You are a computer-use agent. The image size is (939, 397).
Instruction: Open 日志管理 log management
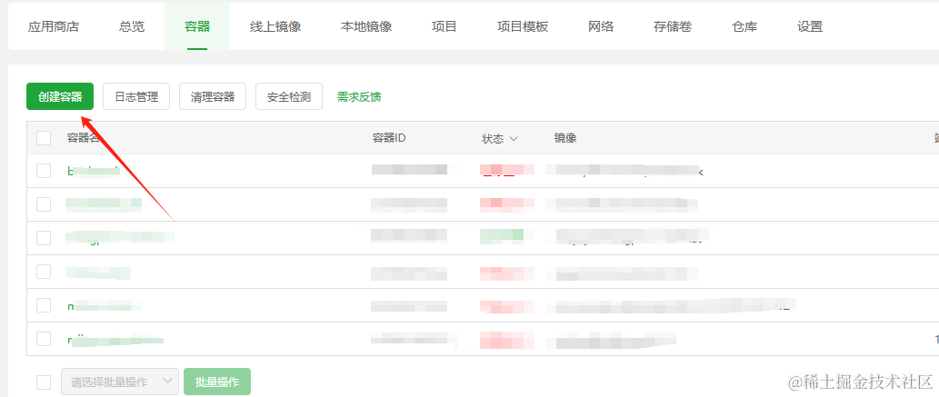pyautogui.click(x=136, y=96)
